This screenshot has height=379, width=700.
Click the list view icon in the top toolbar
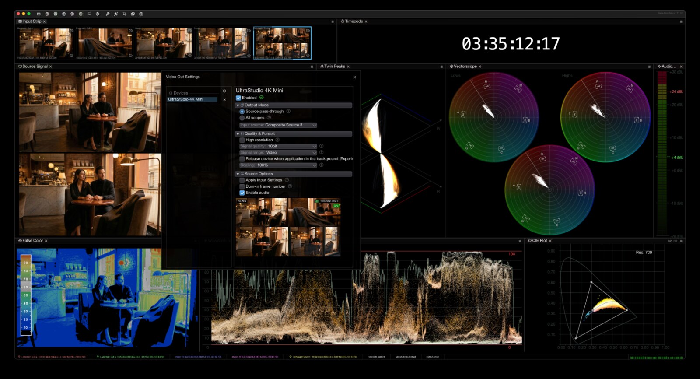(x=89, y=14)
